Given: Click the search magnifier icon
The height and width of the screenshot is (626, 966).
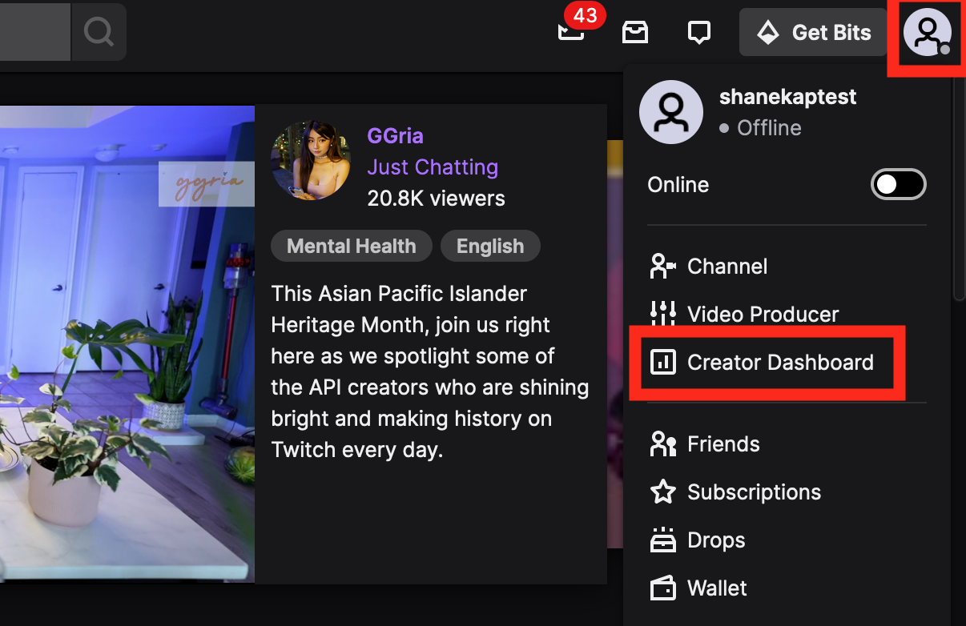Looking at the screenshot, I should (x=99, y=32).
